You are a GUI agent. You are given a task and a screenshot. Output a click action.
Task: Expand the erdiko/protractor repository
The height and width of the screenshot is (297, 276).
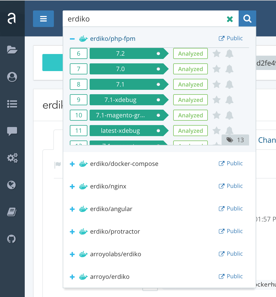click(72, 232)
